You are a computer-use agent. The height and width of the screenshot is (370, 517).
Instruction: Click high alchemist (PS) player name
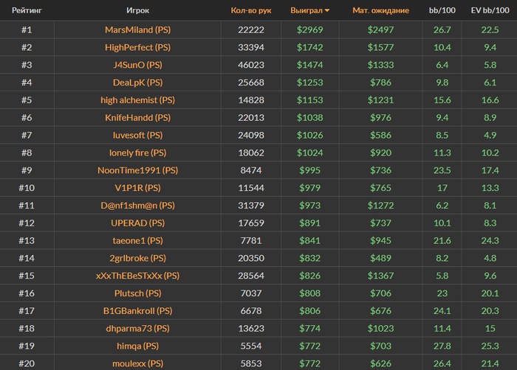(137, 100)
